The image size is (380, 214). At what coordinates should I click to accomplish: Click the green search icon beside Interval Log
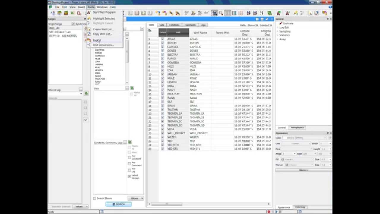86,94
